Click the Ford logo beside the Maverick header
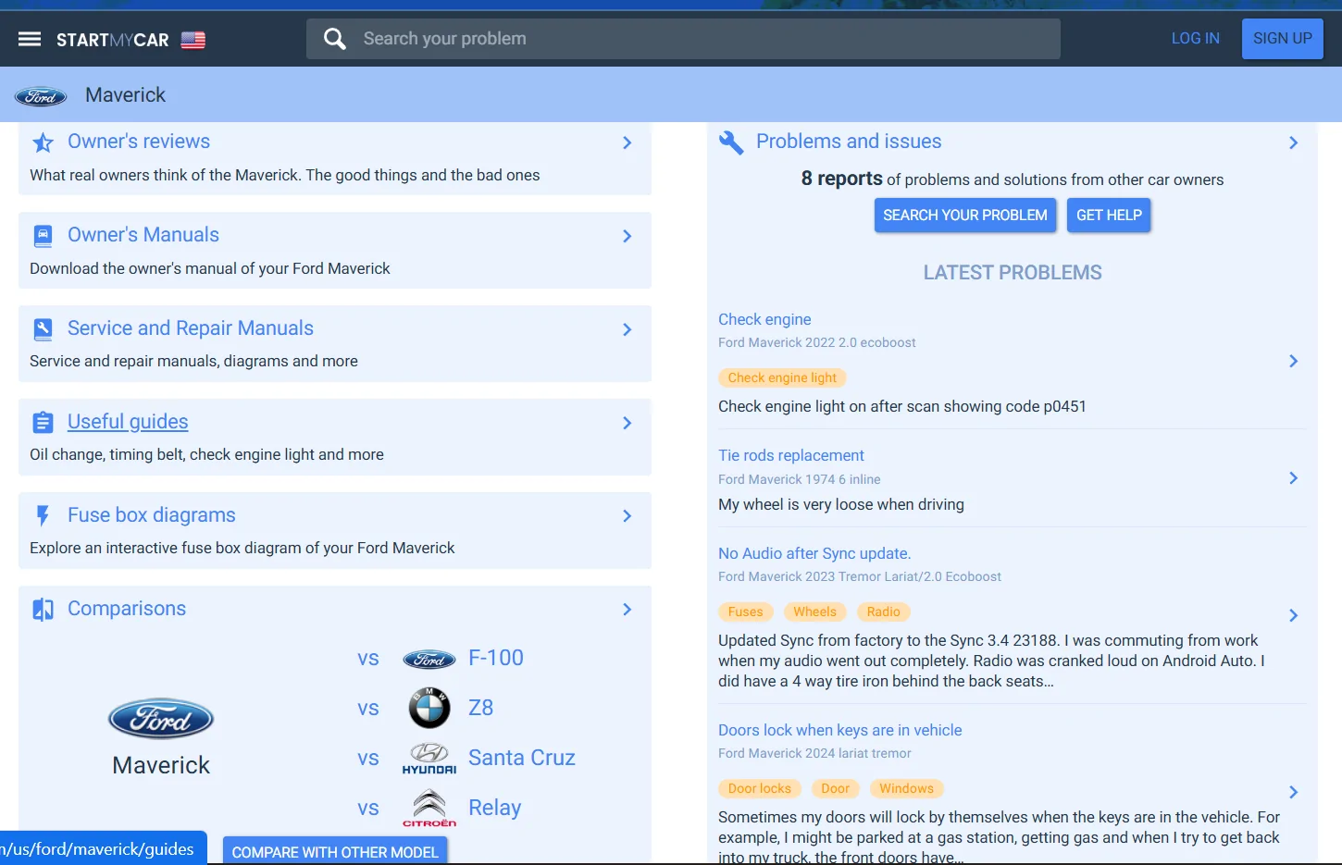Image resolution: width=1342 pixels, height=865 pixels. point(41,96)
